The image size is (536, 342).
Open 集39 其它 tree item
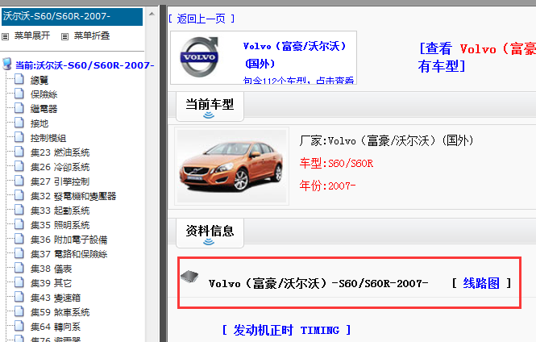coord(51,283)
